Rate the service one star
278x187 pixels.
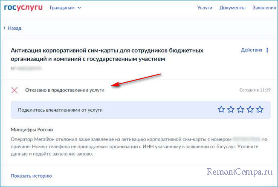221,109
